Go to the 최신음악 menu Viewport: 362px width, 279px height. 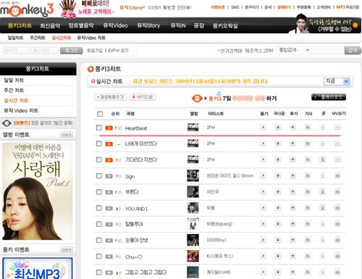[x=50, y=25]
